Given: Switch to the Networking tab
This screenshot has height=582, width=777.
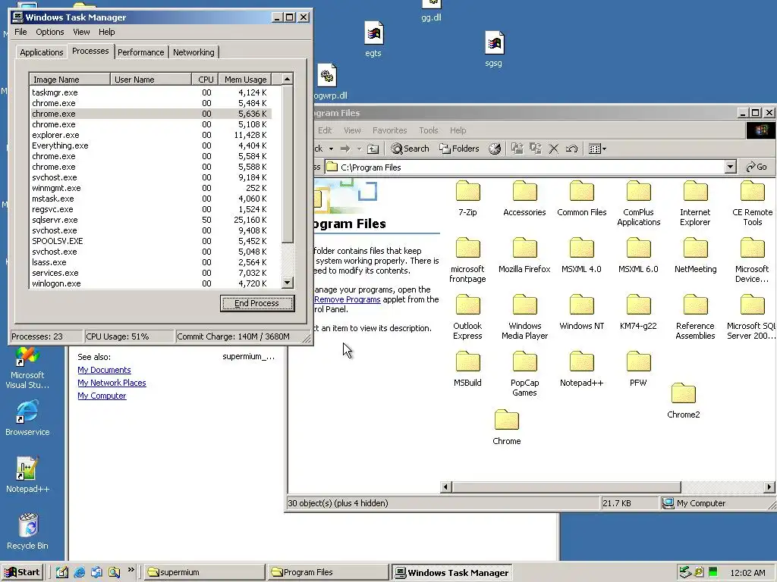Looking at the screenshot, I should (x=193, y=52).
